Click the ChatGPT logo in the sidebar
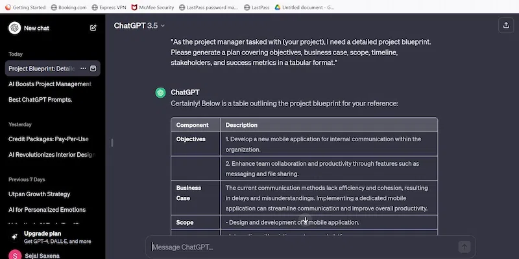 pyautogui.click(x=14, y=28)
